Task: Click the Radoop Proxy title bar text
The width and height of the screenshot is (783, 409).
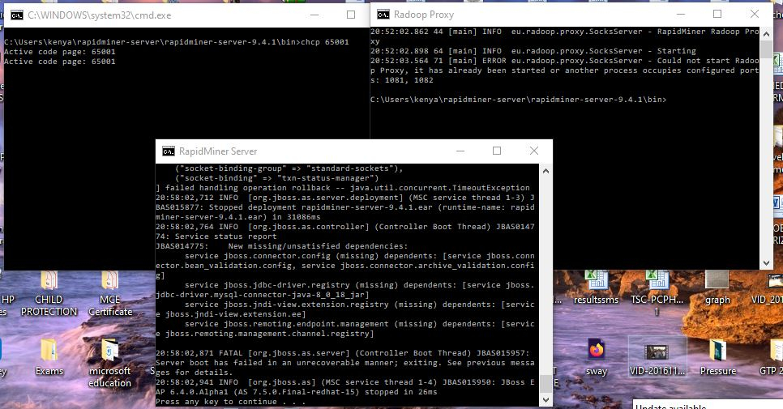Action: point(423,15)
